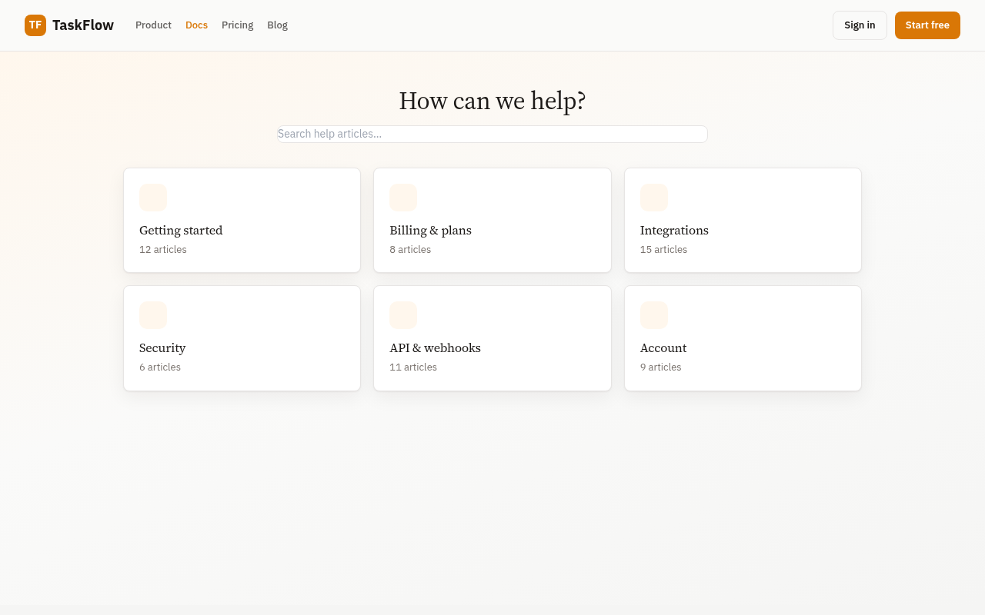Open the Product menu item
The width and height of the screenshot is (985, 615).
(x=153, y=25)
